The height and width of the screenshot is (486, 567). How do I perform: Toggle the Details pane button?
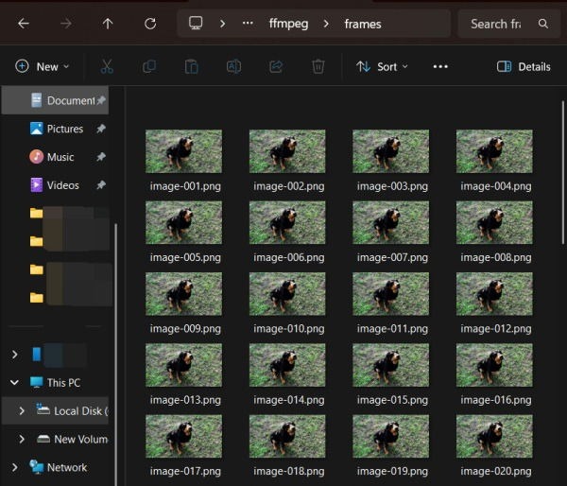pos(524,66)
